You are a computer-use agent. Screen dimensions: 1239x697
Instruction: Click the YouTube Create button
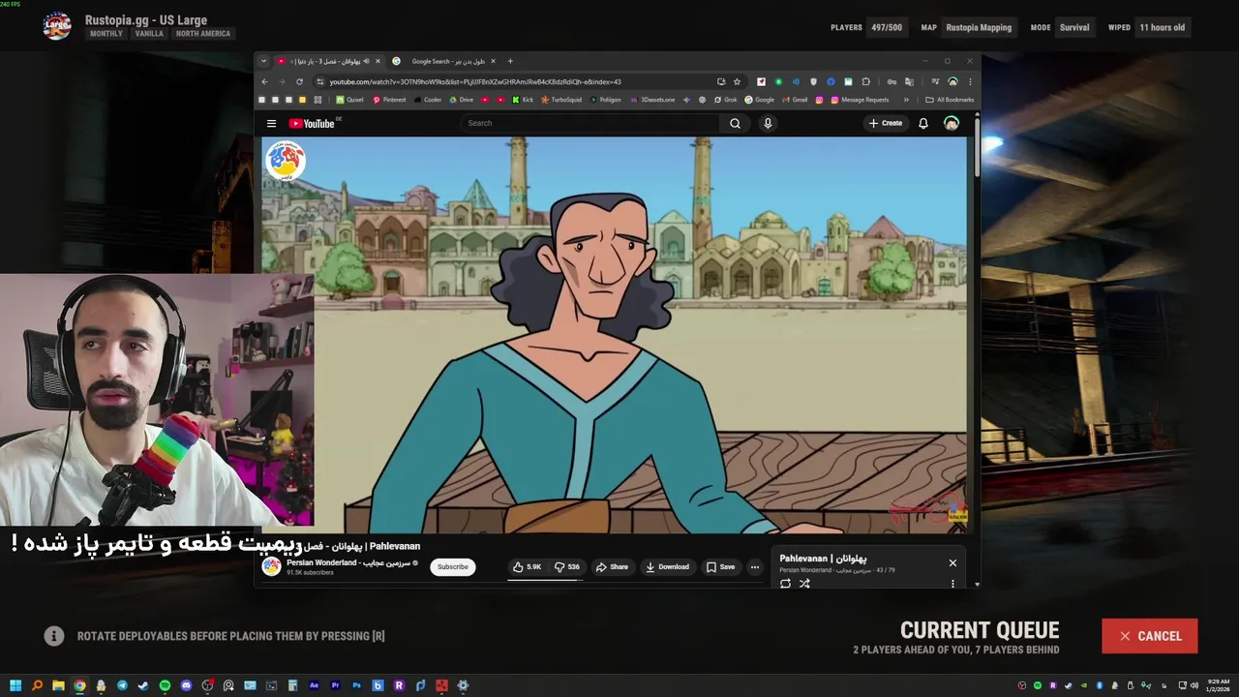[886, 123]
